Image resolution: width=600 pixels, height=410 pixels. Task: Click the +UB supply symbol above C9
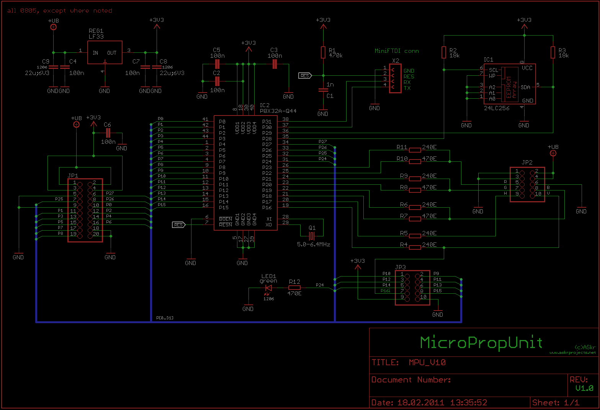coord(54,26)
